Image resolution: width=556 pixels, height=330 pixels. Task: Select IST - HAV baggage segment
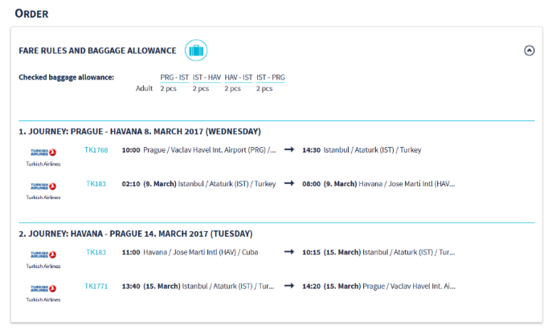pos(206,77)
